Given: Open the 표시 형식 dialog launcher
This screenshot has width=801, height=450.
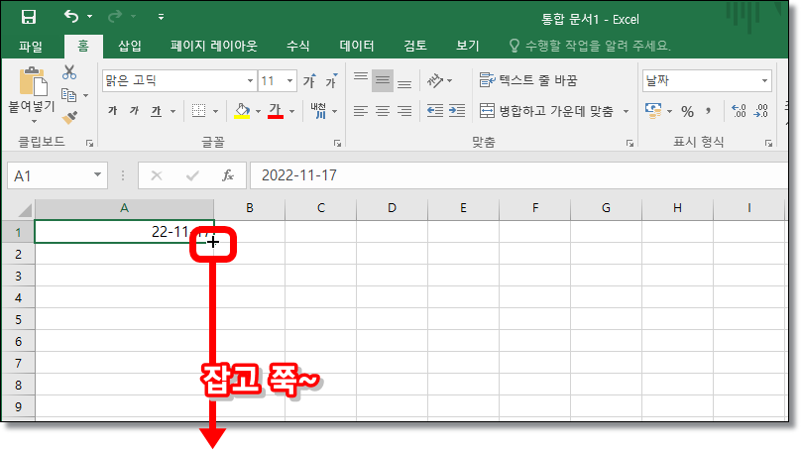Looking at the screenshot, I should 769,144.
